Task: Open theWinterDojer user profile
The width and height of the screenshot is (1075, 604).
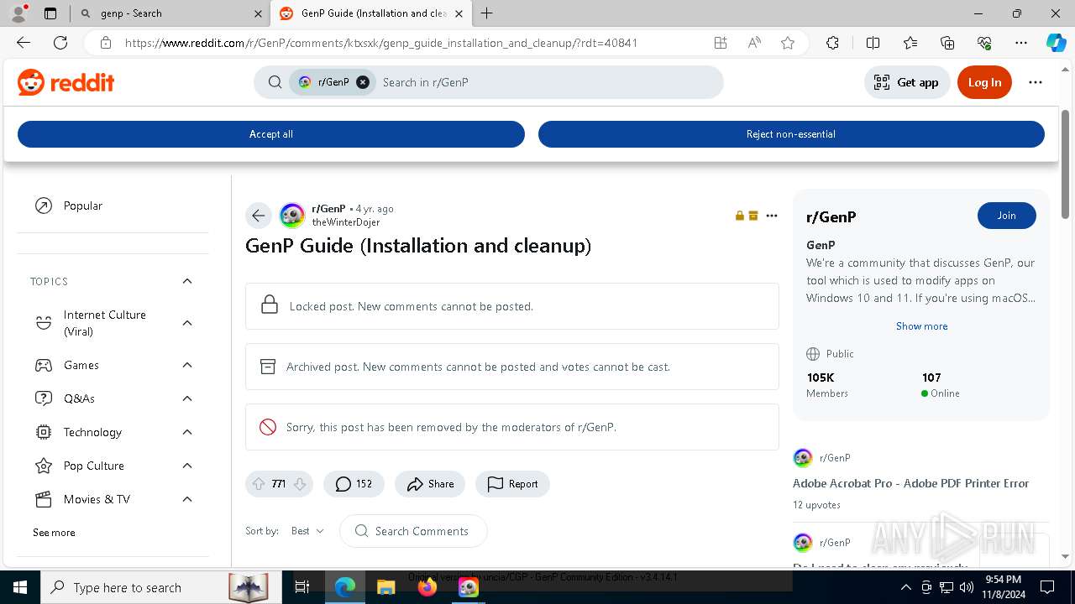Action: click(346, 222)
